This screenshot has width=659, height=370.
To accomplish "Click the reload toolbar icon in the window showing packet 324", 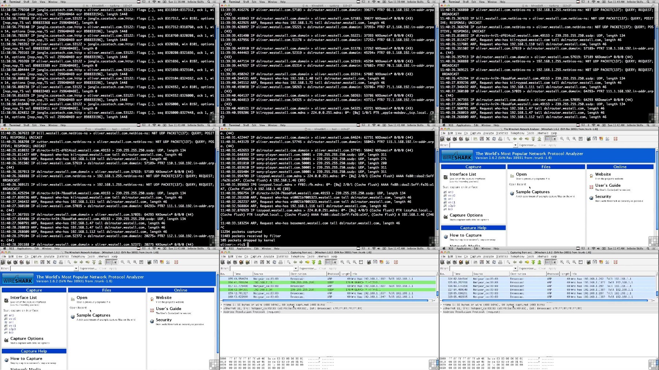I will [x=494, y=262].
